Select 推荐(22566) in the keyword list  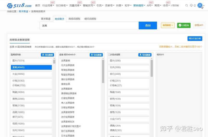pyautogui.click(x=31, y=99)
